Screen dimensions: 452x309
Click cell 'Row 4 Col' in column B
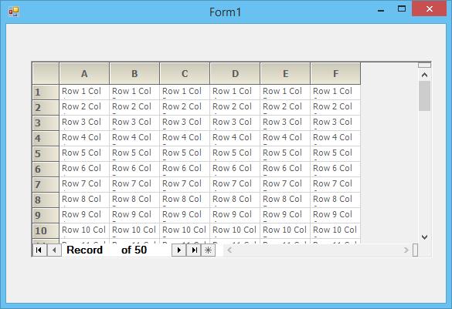[x=134, y=139]
